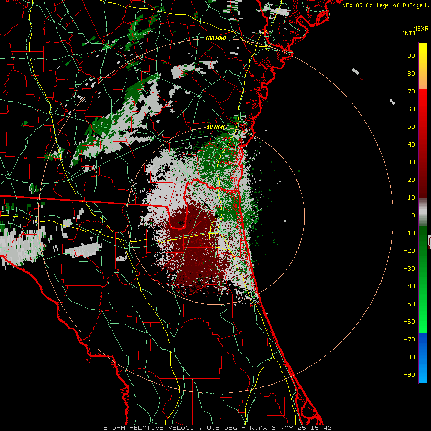
Task: Click the -80 value on the velocity scale
Action: point(409,357)
